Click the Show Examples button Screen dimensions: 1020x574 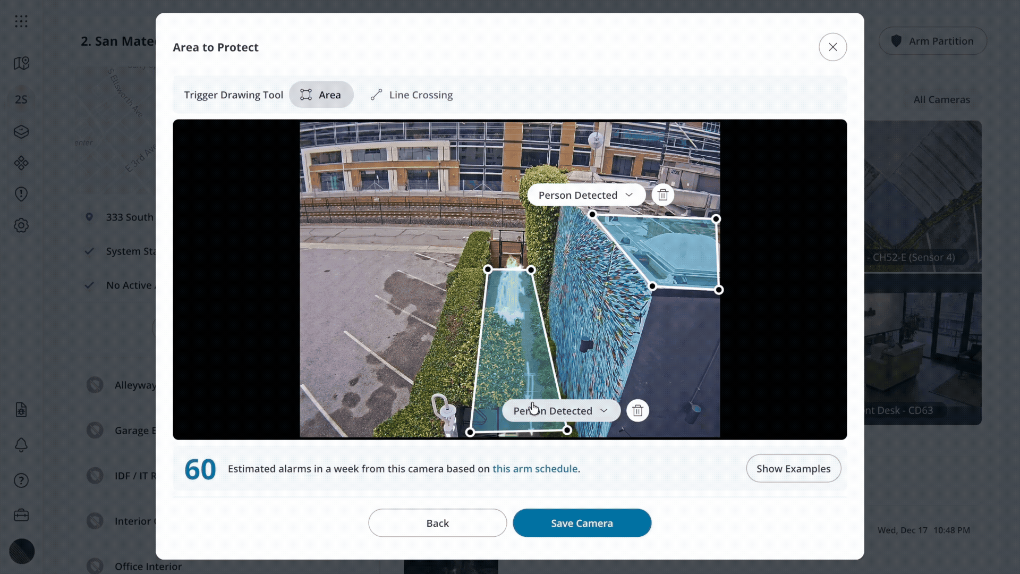793,468
